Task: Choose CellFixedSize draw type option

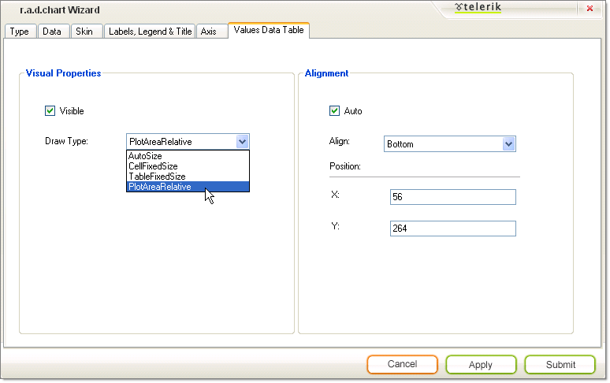Action: (188, 166)
